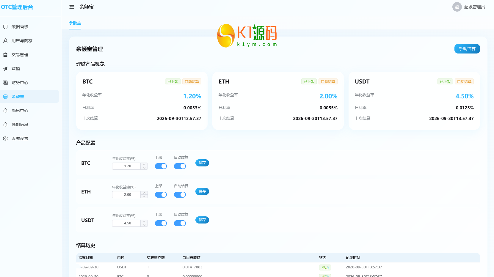494x277 pixels.
Task: Click the 用户与商家 person icon
Action: pyautogui.click(x=5, y=41)
